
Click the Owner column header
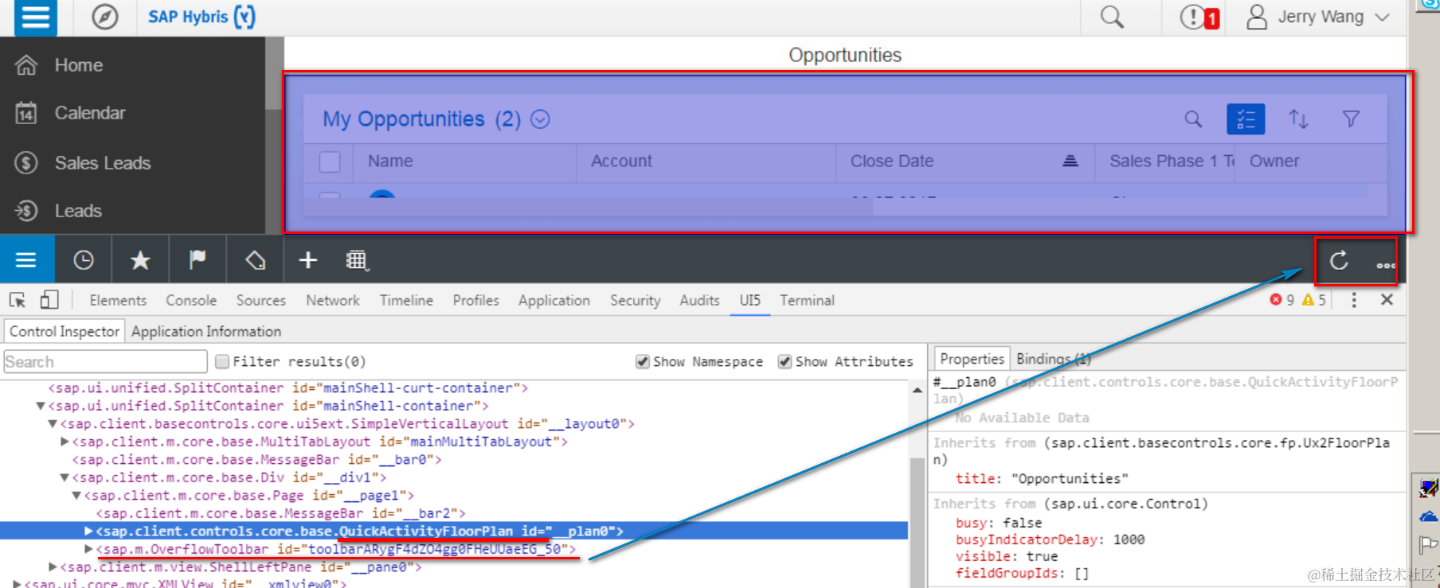point(1274,162)
